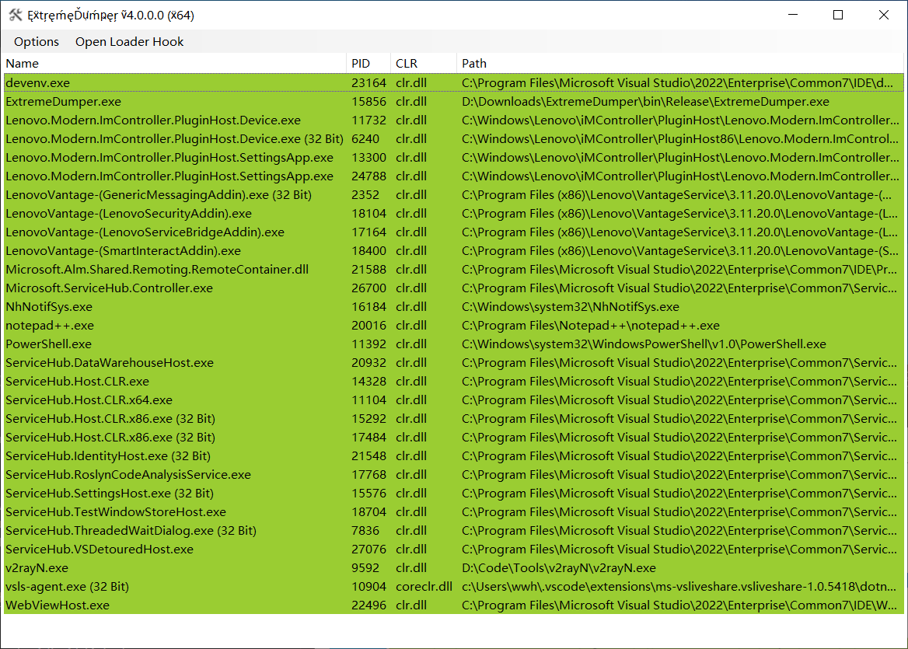Click PID cell 6240
Viewport: 908px width, 649px height.
365,139
